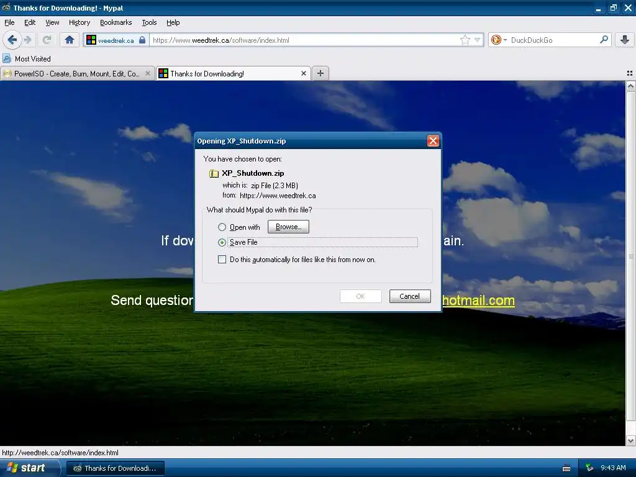Open a new tab with the plus button
The image size is (636, 477).
click(x=320, y=73)
